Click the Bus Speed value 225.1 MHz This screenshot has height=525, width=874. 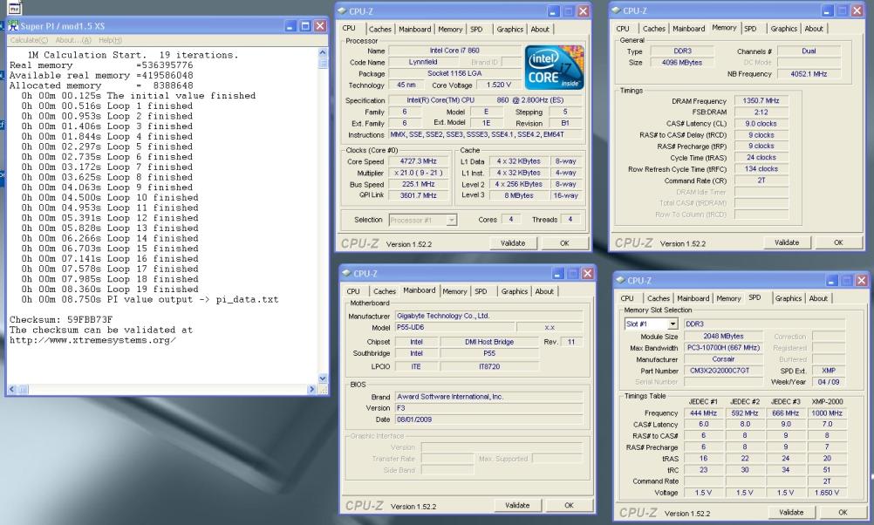point(418,184)
